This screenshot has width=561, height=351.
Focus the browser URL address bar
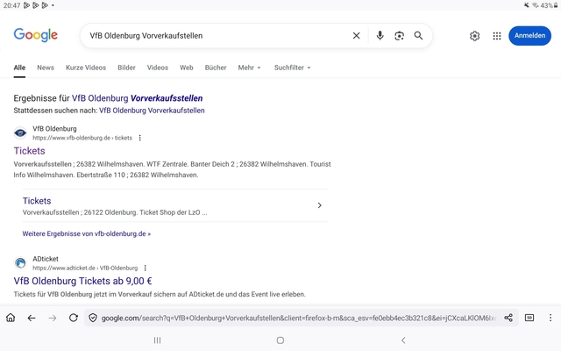pos(298,318)
